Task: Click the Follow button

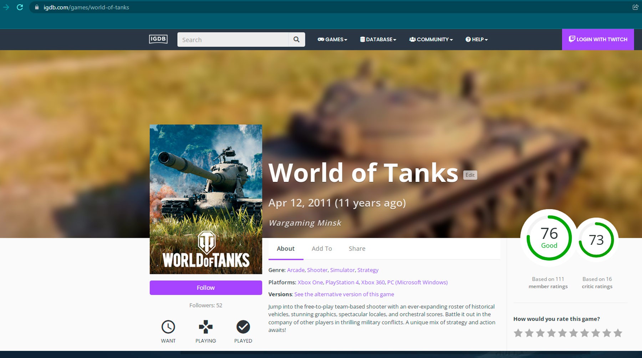Action: click(x=206, y=288)
